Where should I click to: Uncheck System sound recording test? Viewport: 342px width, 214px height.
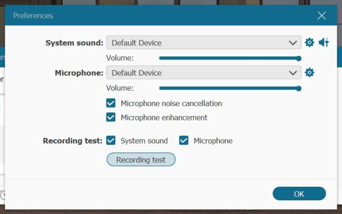(111, 141)
